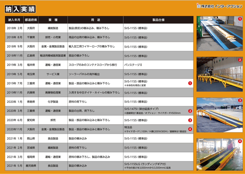The height and width of the screenshot is (174, 245).
Task: Select the 用途 column header
Action: 95,20
